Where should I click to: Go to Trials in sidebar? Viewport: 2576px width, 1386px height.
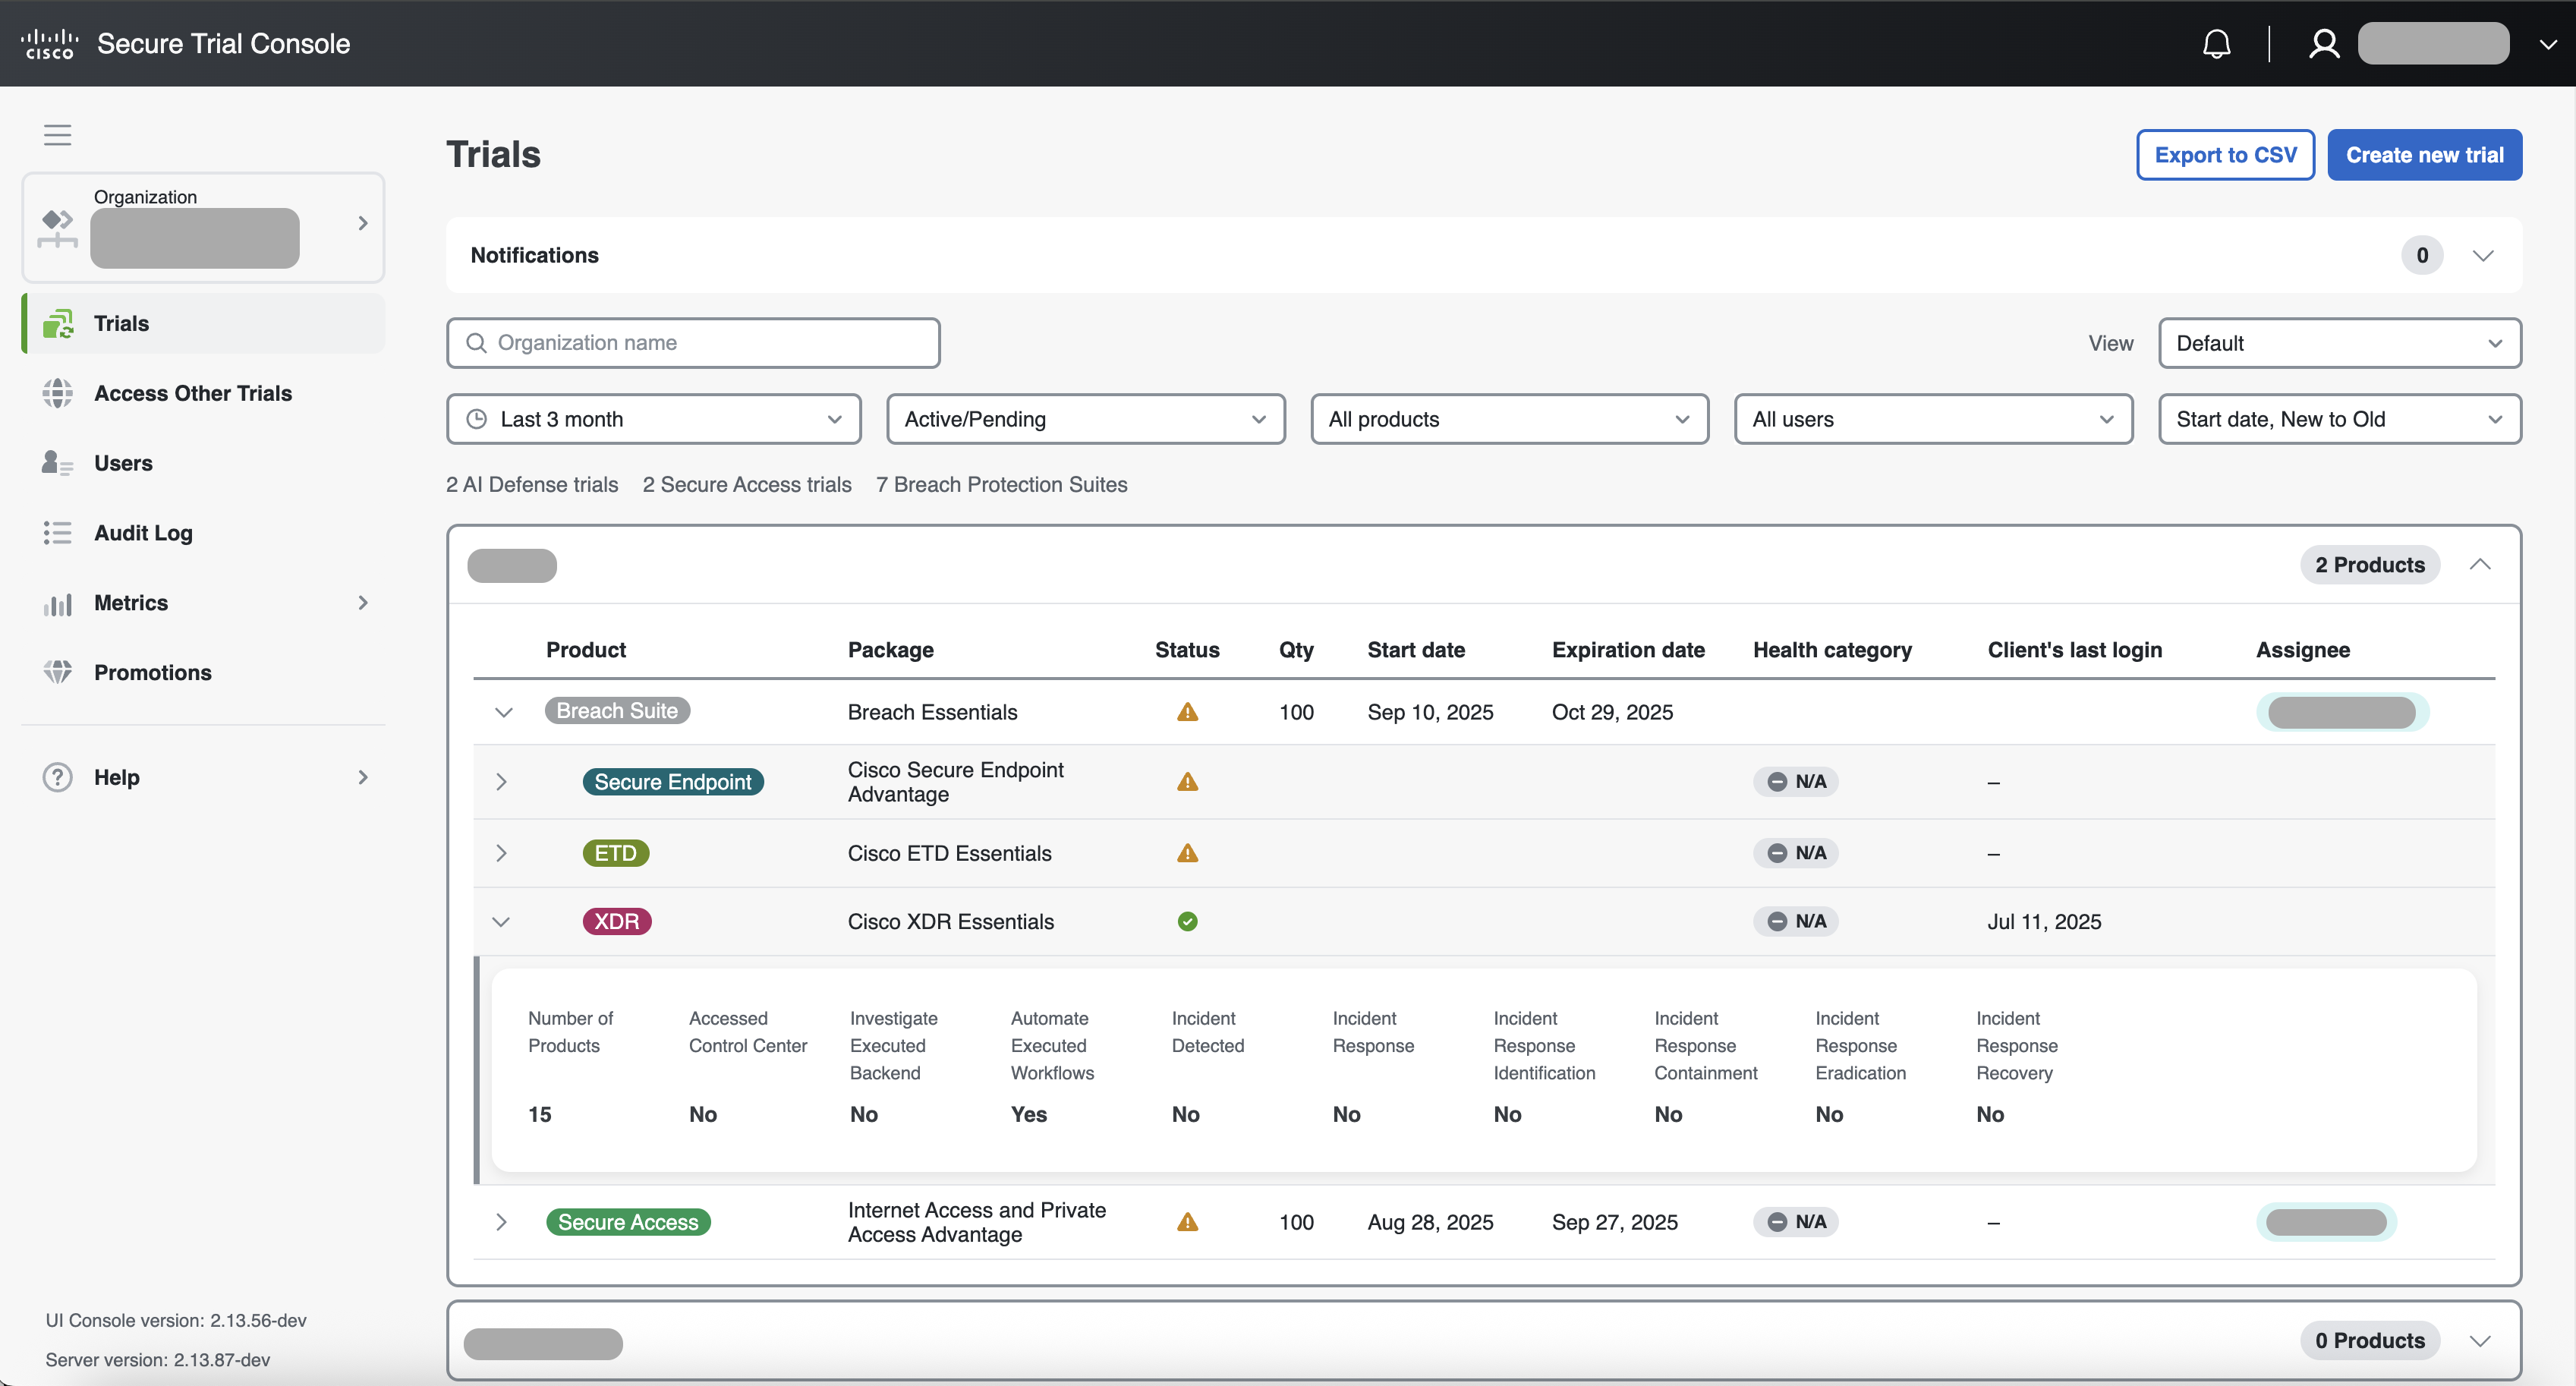pyautogui.click(x=203, y=323)
